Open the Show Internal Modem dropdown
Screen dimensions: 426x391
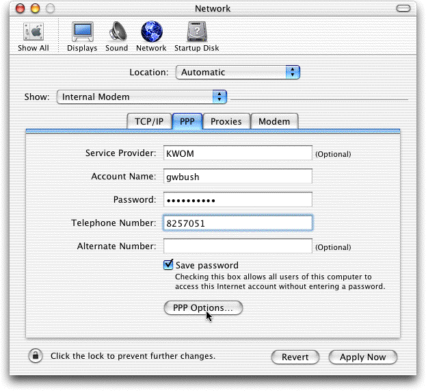point(142,97)
